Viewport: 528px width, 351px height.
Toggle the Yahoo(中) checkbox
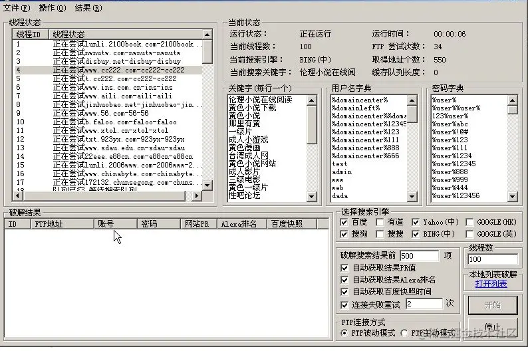(416, 222)
